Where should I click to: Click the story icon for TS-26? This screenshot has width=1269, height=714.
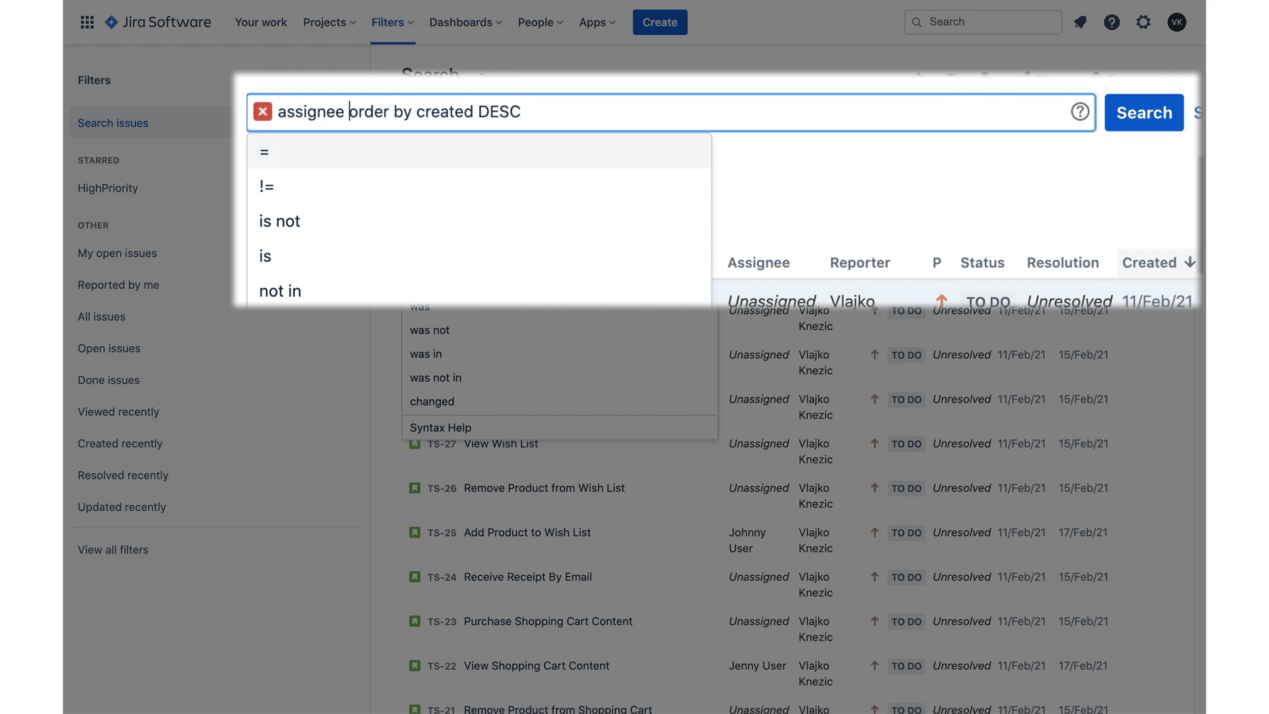pos(414,488)
